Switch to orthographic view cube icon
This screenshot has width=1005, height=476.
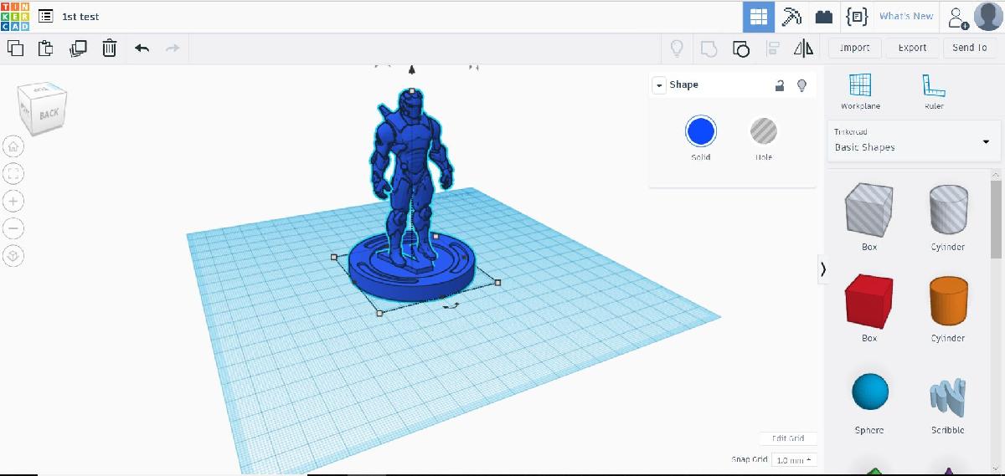13,256
